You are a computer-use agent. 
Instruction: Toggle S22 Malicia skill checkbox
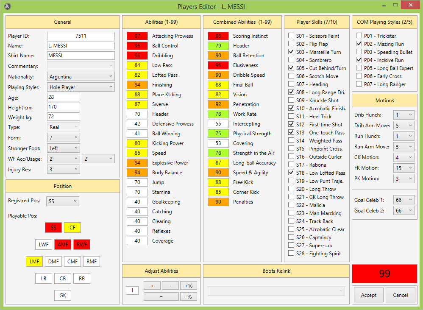coord(291,205)
